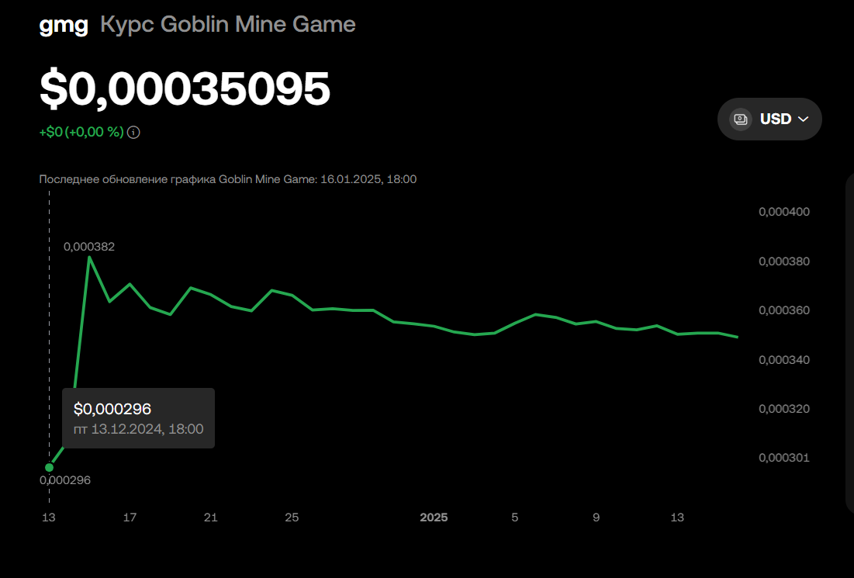
Task: Click the x-axis date label 5
Action: click(515, 517)
